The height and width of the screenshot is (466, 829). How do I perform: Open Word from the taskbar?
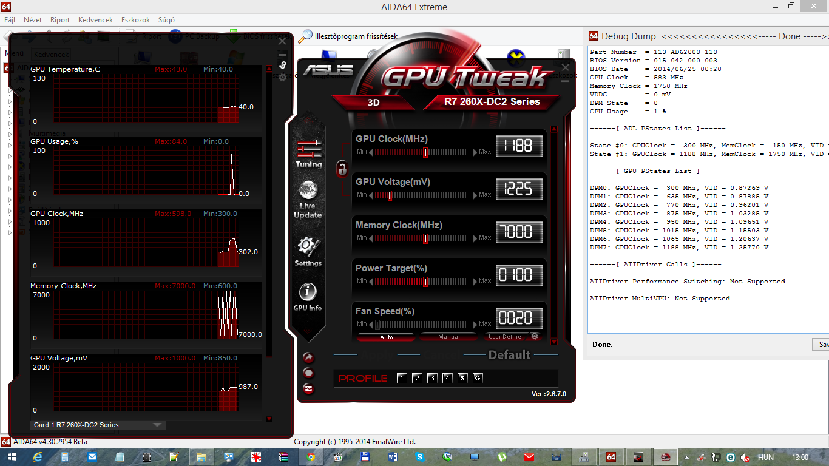click(392, 457)
